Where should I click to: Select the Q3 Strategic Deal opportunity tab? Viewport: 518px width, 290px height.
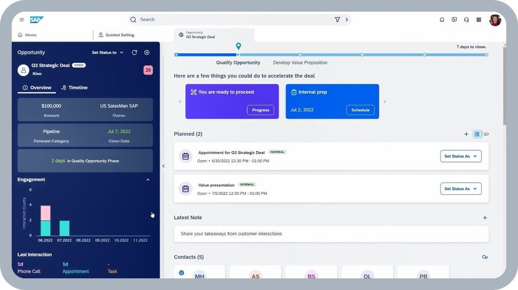click(x=214, y=35)
